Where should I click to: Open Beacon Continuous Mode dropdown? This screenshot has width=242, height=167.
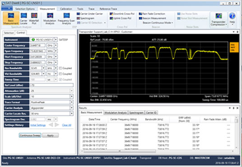[x=158, y=23]
